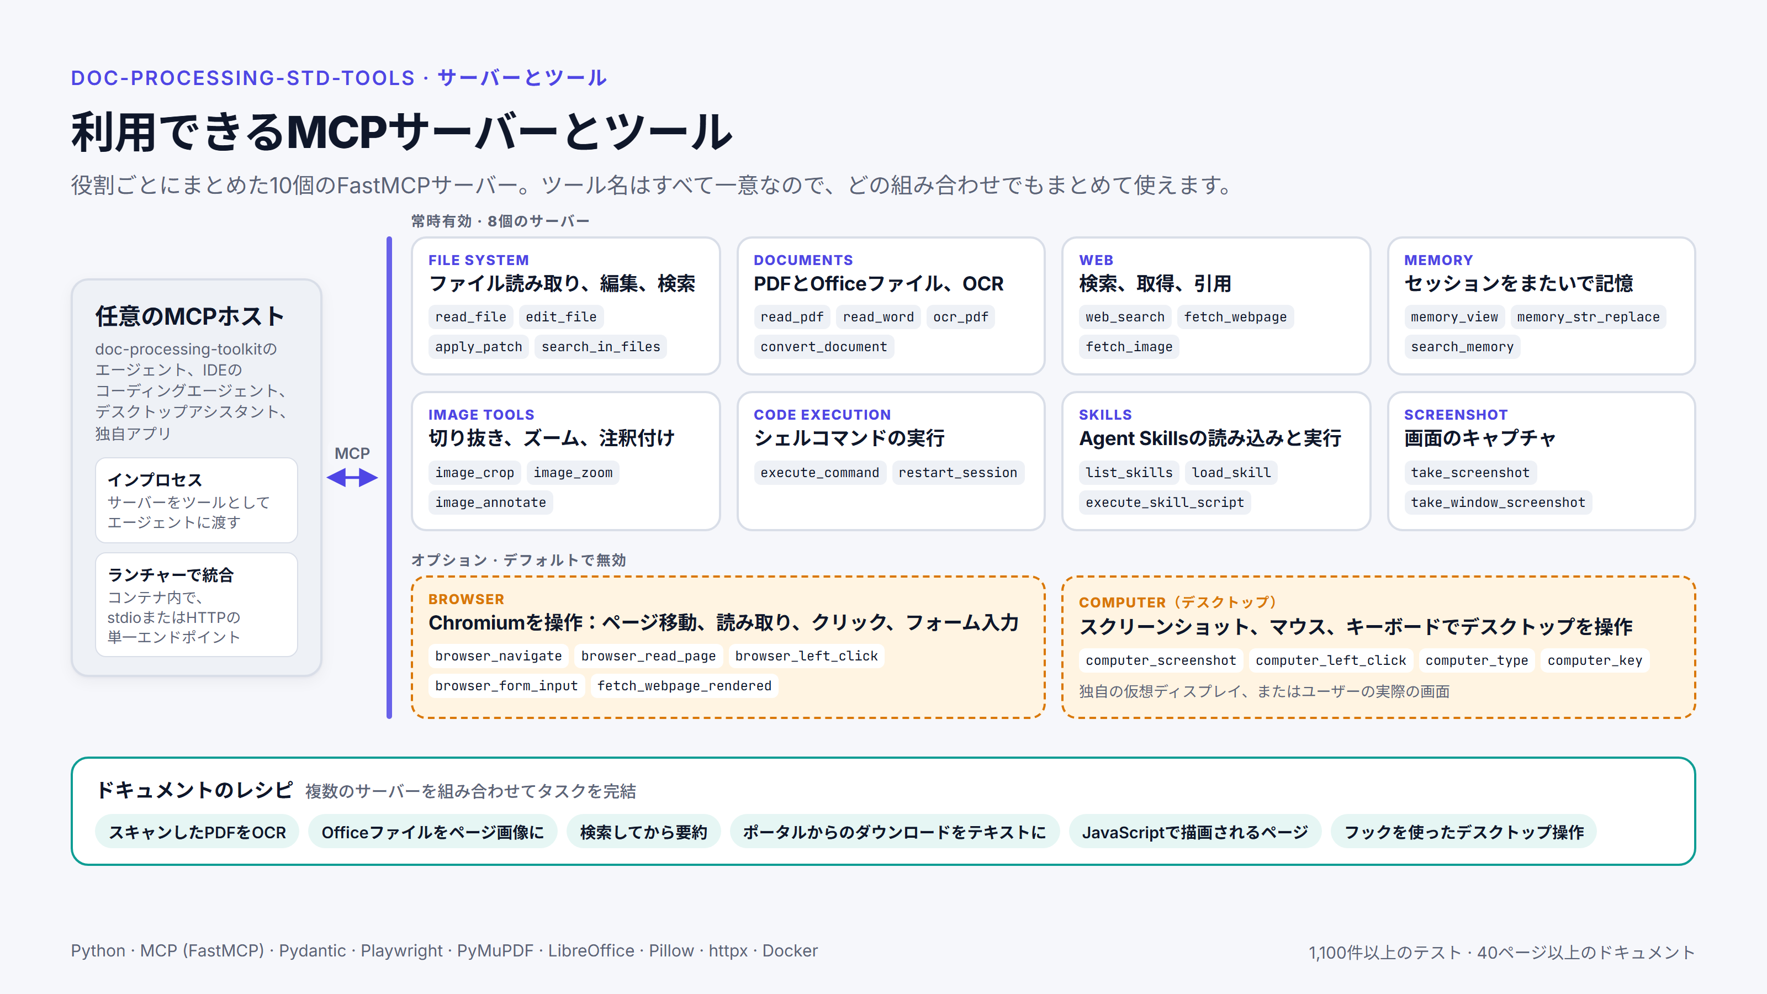Select the インプロセス card
The height and width of the screenshot is (994, 1767).
196,501
